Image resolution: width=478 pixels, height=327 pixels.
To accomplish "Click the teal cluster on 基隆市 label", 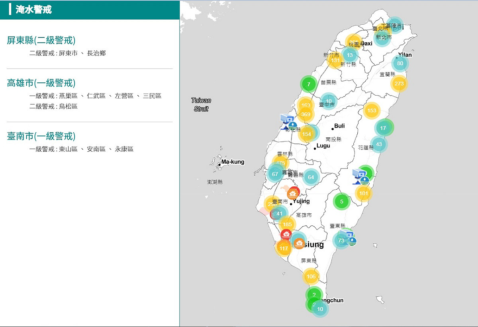I will pyautogui.click(x=394, y=25).
